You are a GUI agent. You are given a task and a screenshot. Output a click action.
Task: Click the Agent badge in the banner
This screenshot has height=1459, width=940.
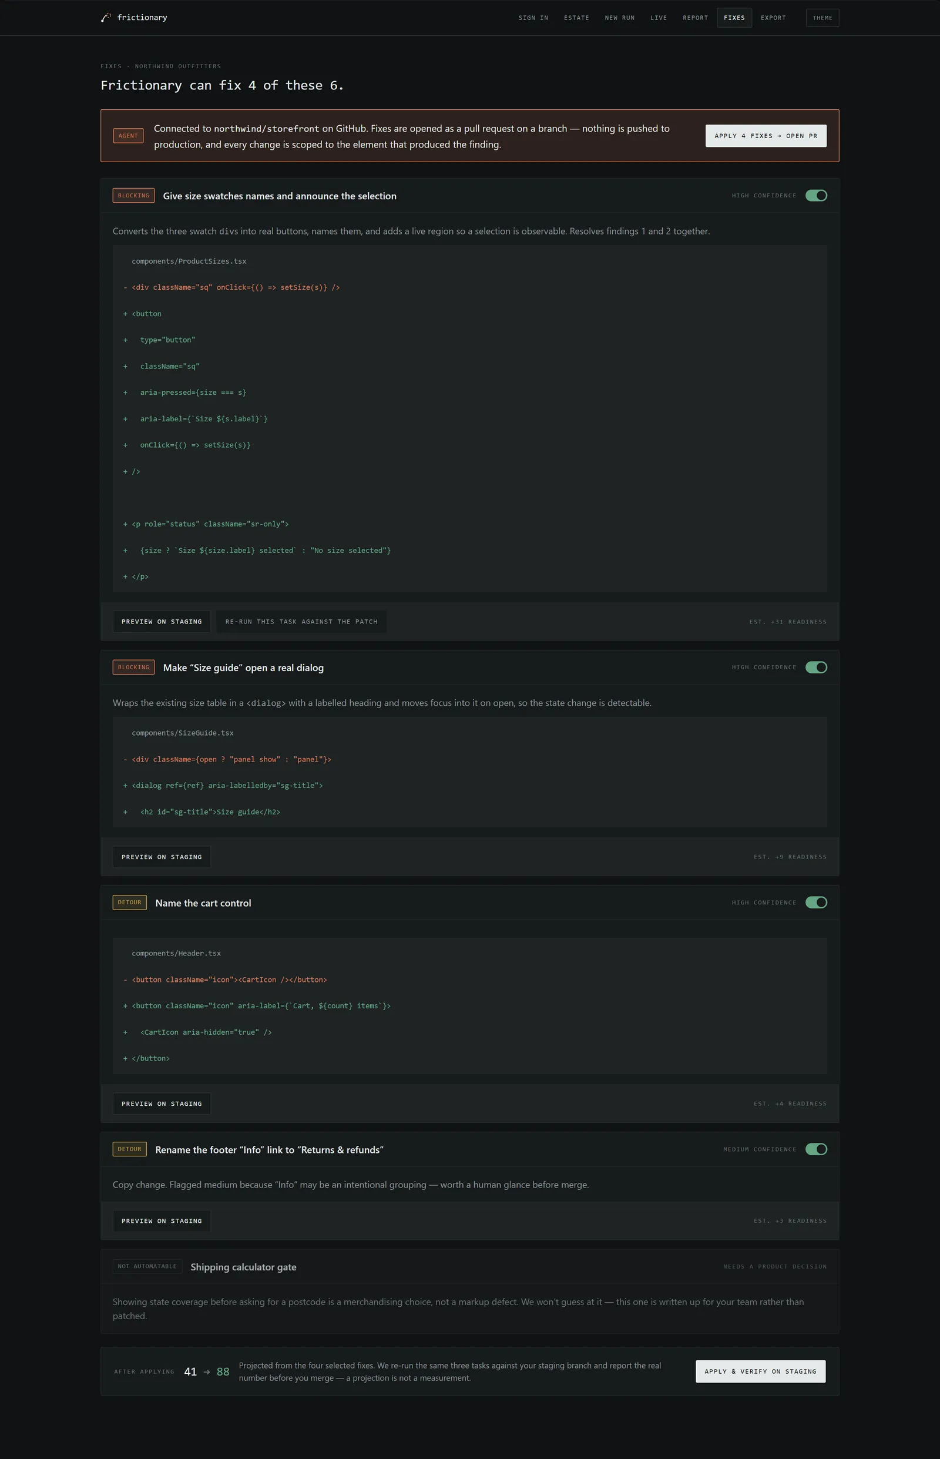click(x=128, y=136)
